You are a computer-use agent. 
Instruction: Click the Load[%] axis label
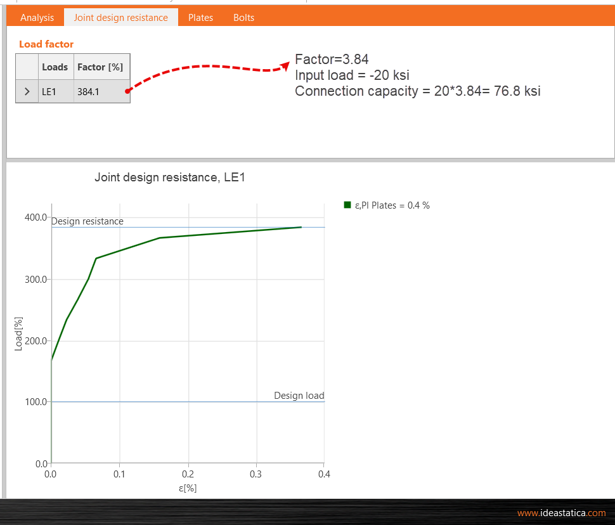pos(18,334)
